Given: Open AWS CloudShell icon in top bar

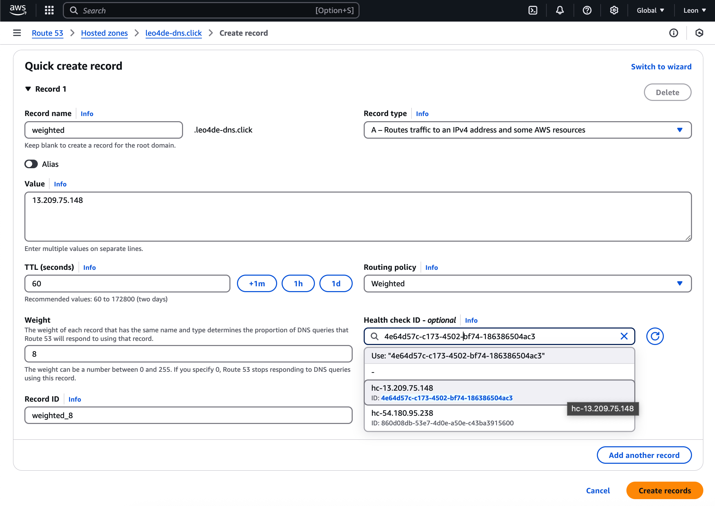Looking at the screenshot, I should tap(533, 10).
